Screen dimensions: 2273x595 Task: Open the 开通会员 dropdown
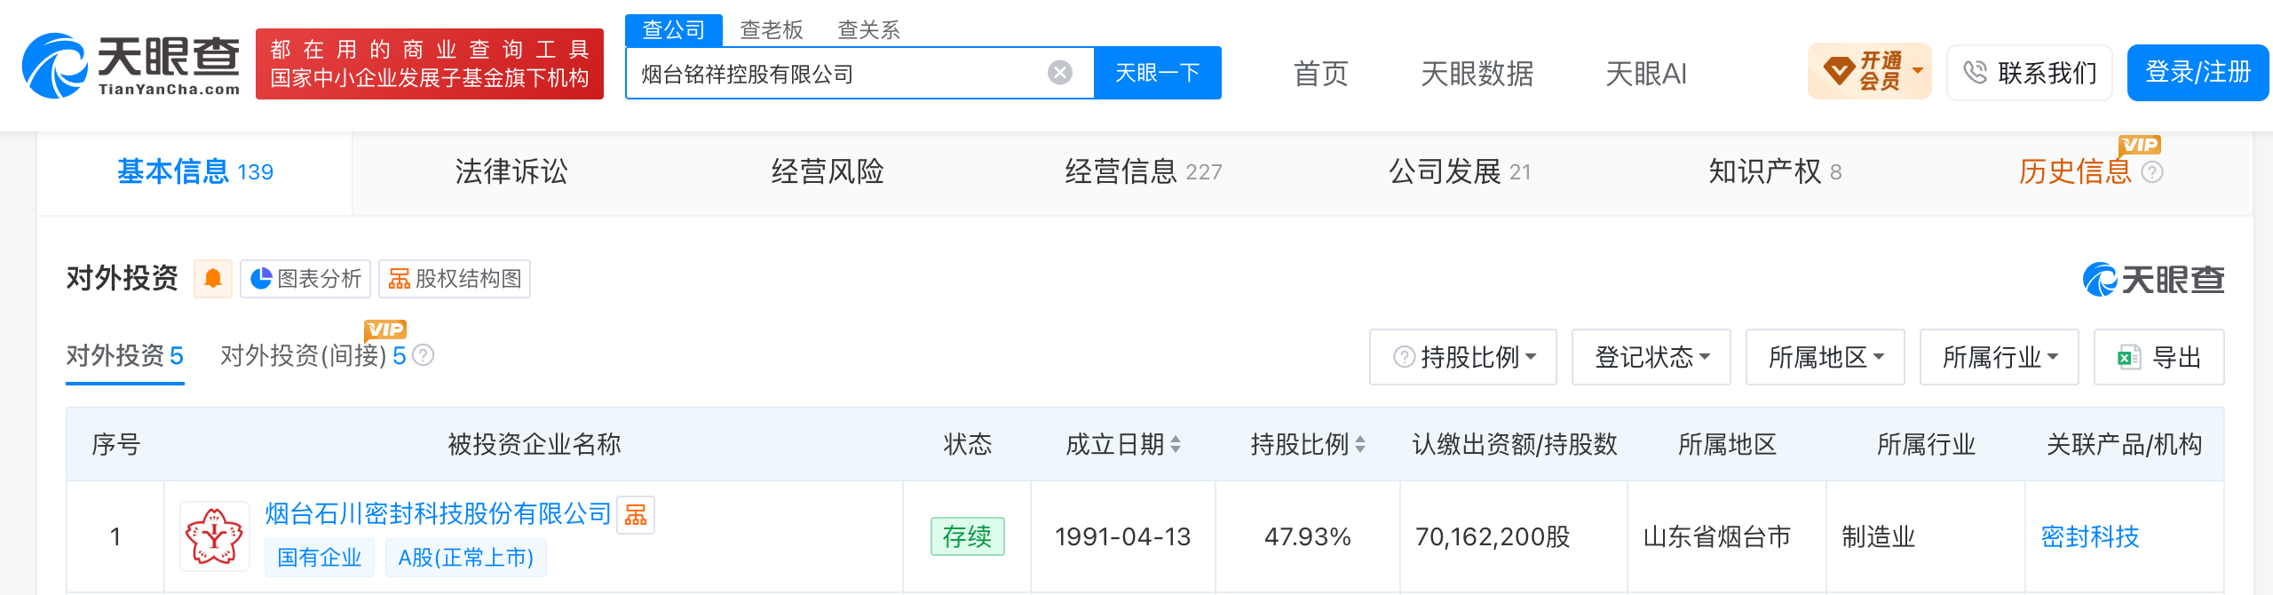pyautogui.click(x=1870, y=71)
